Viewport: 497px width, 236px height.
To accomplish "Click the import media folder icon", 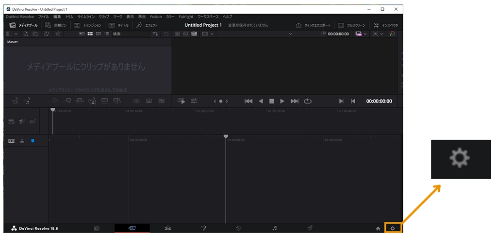I will coord(35,34).
